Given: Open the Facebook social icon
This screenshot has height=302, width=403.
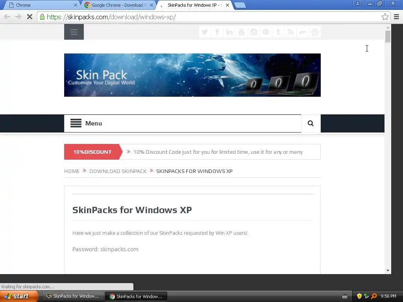Looking at the screenshot, I should click(217, 32).
